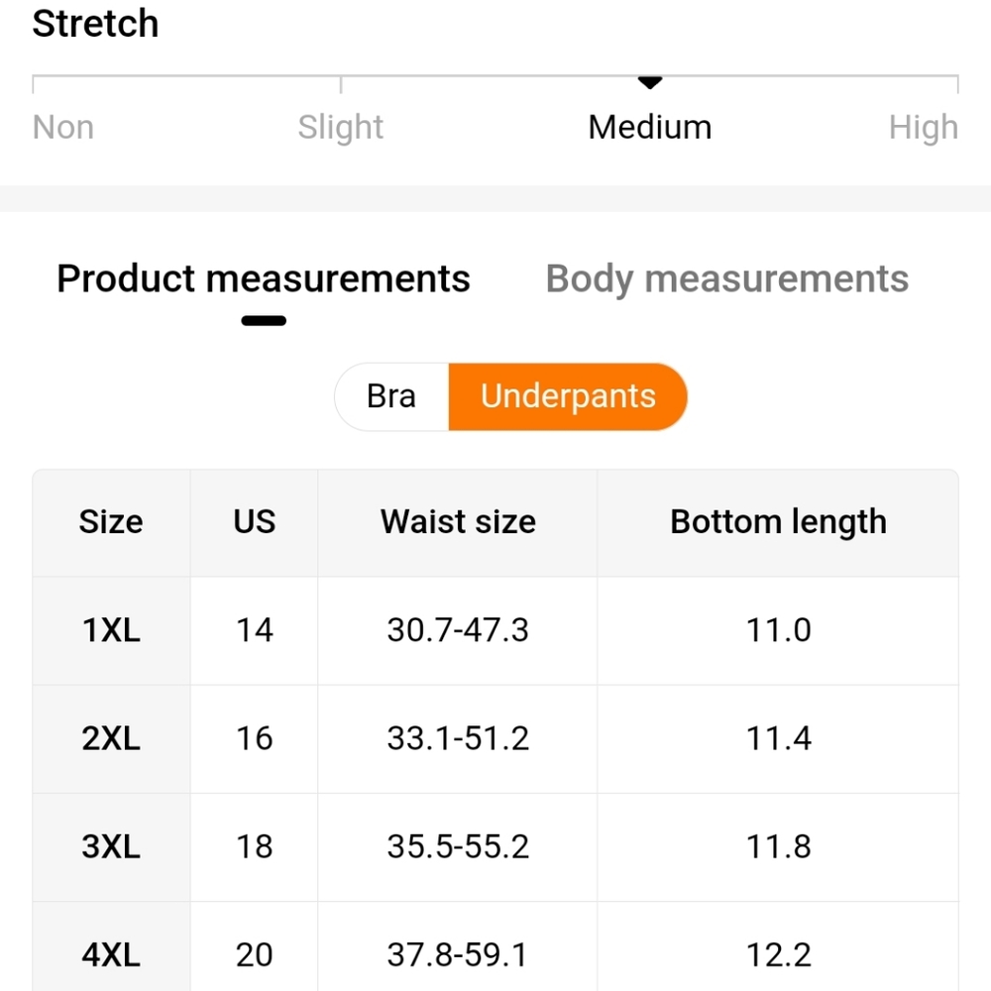Viewport: 991px width, 991px height.
Task: Click the Medium stretch marker triangle
Action: [650, 82]
